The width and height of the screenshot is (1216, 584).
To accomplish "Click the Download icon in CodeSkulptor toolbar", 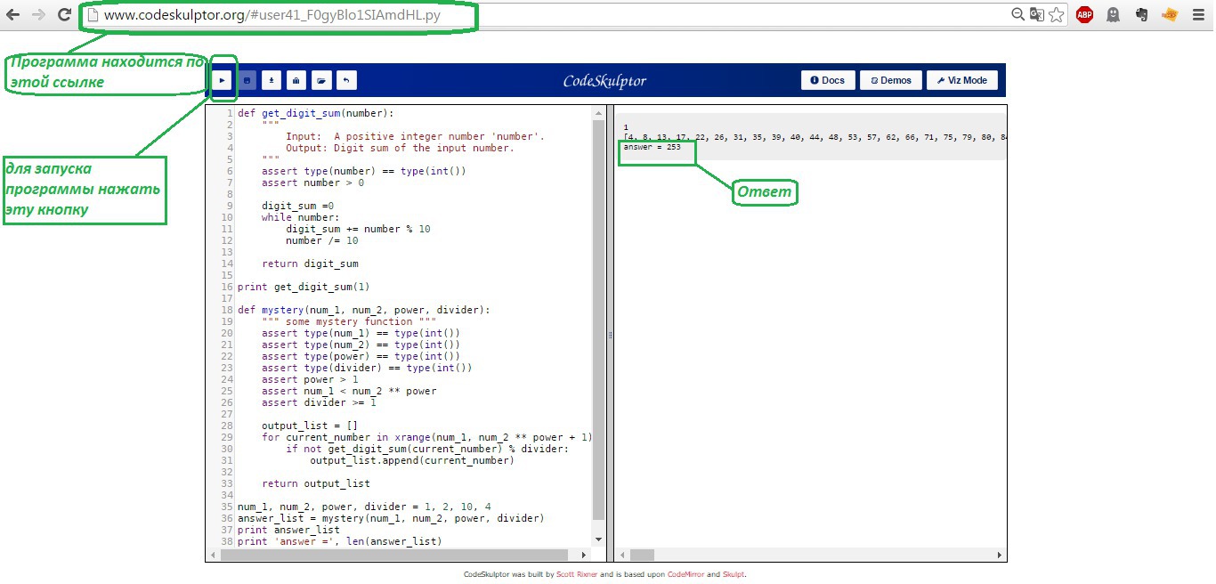I will coord(272,80).
